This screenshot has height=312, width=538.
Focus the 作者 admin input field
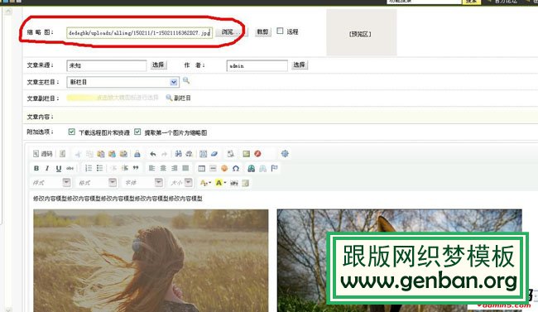point(257,65)
